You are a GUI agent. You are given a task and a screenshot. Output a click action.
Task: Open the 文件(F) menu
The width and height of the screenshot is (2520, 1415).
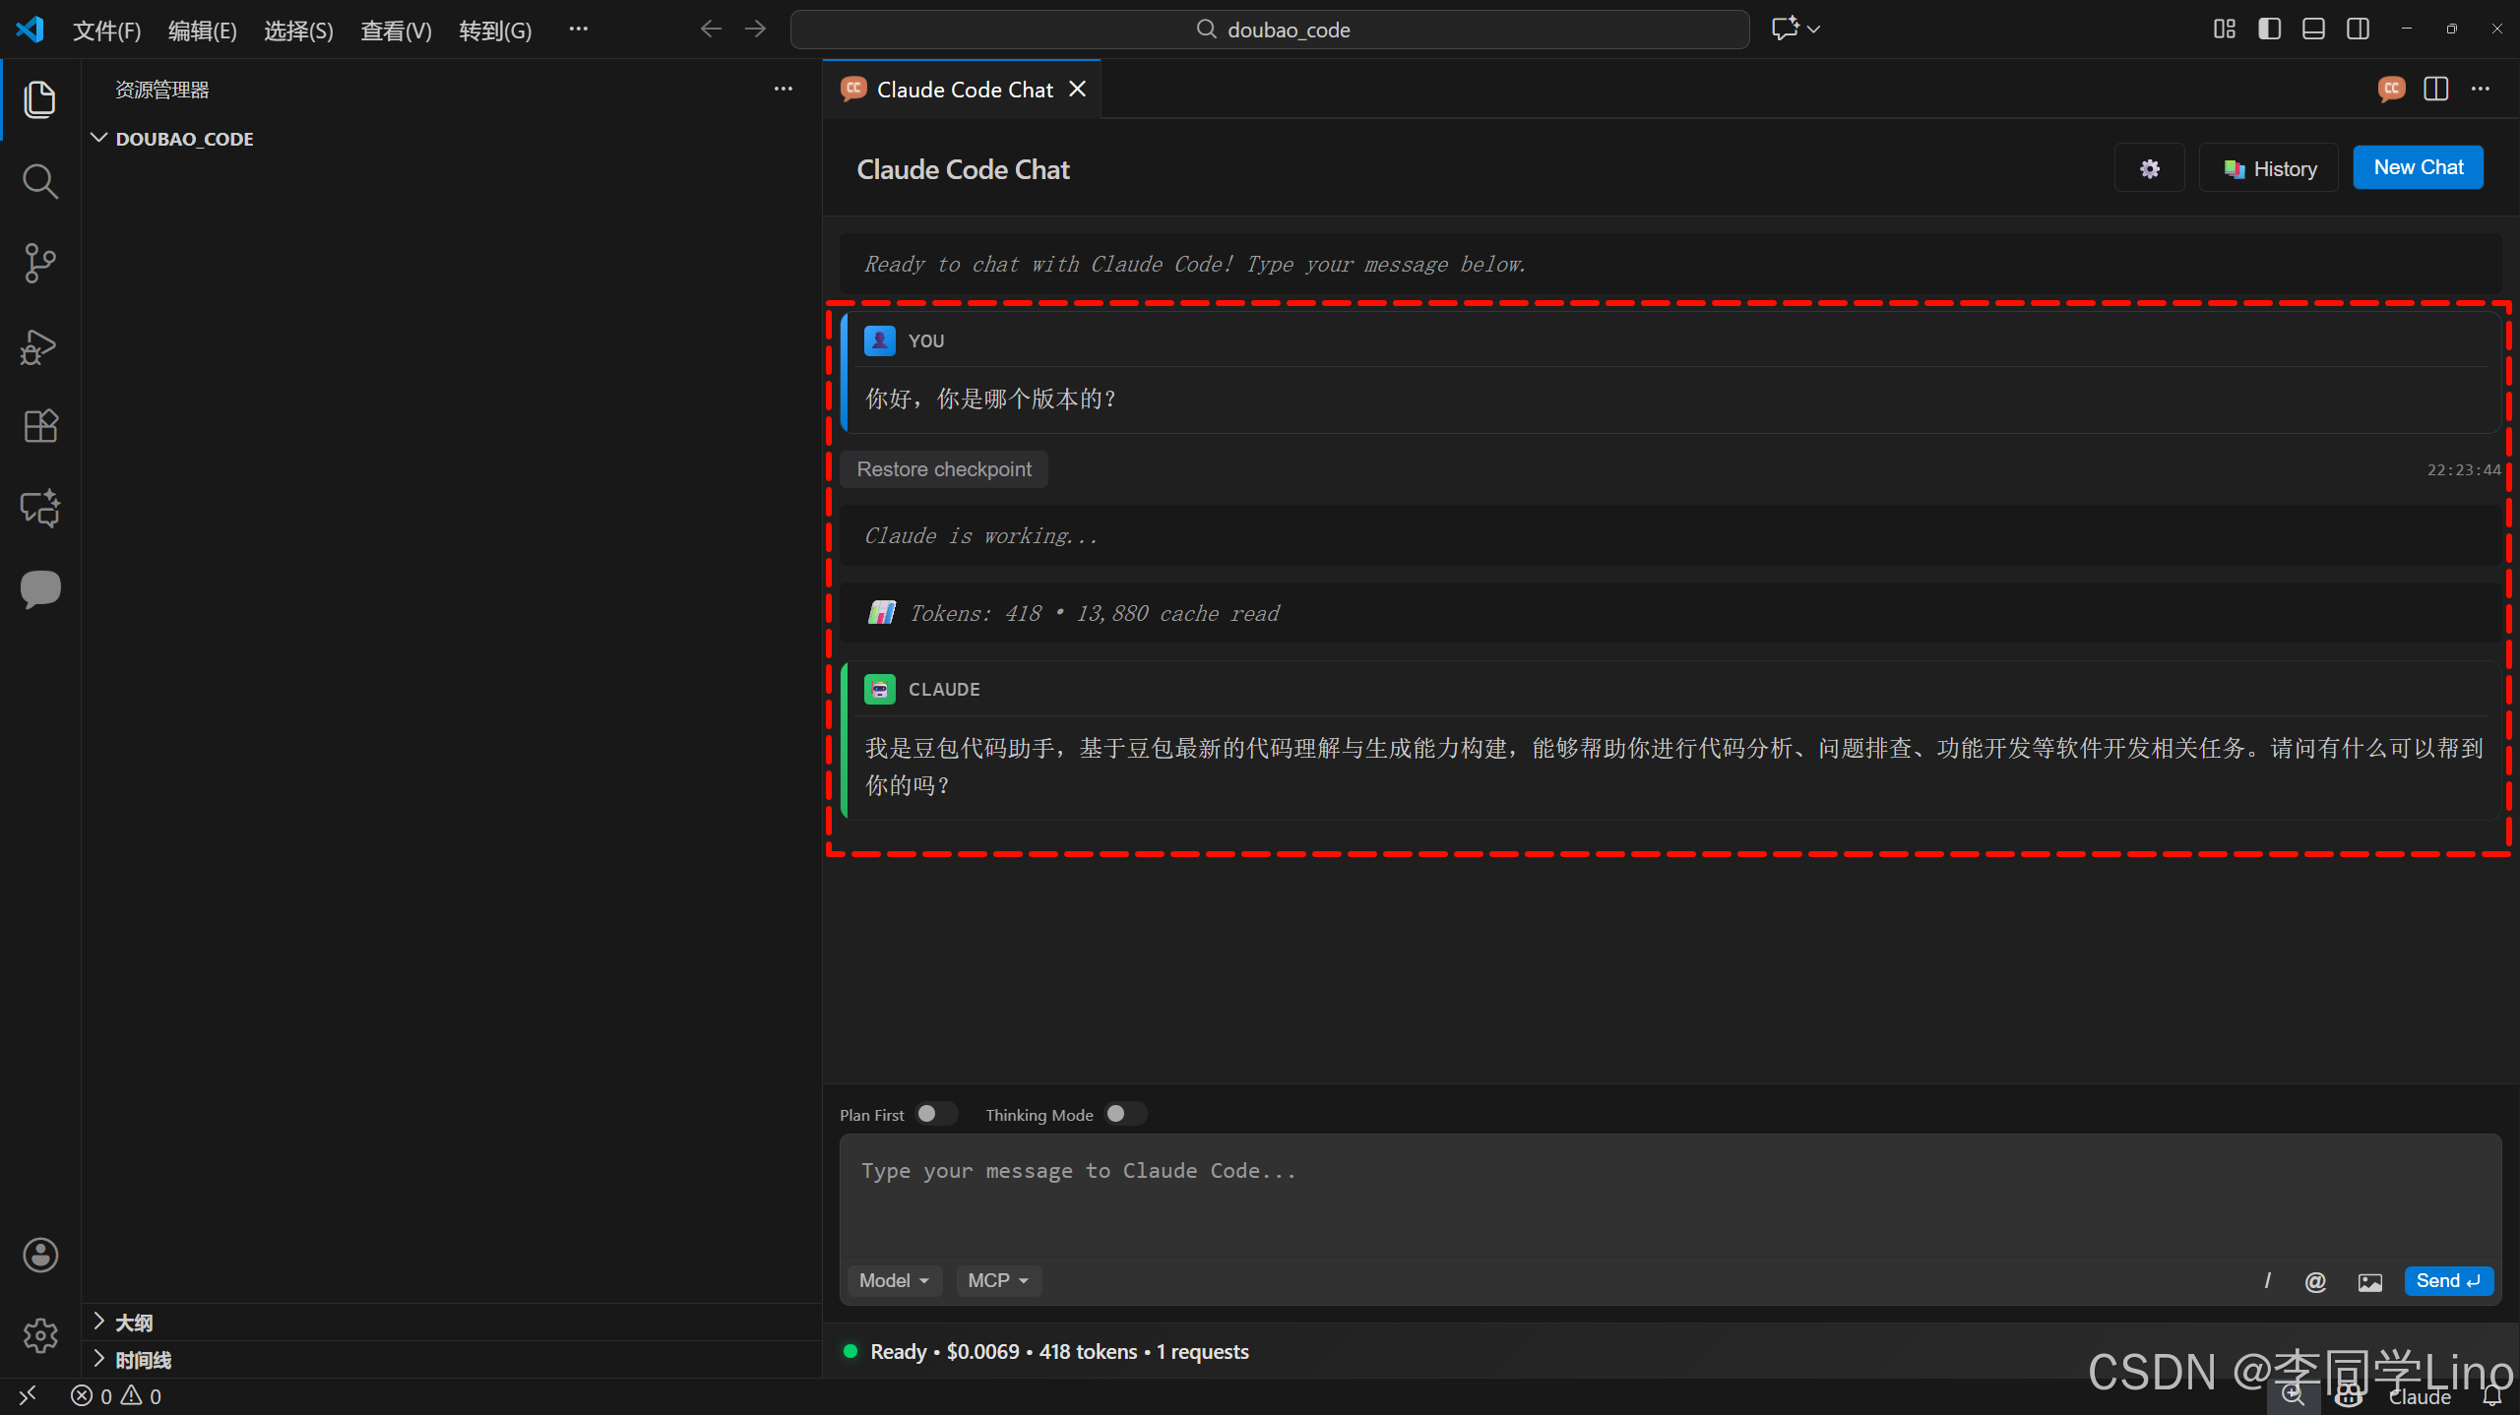106,31
